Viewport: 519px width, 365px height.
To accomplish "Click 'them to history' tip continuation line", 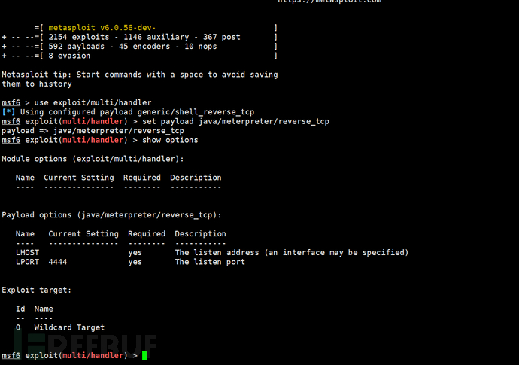I will tap(36, 84).
